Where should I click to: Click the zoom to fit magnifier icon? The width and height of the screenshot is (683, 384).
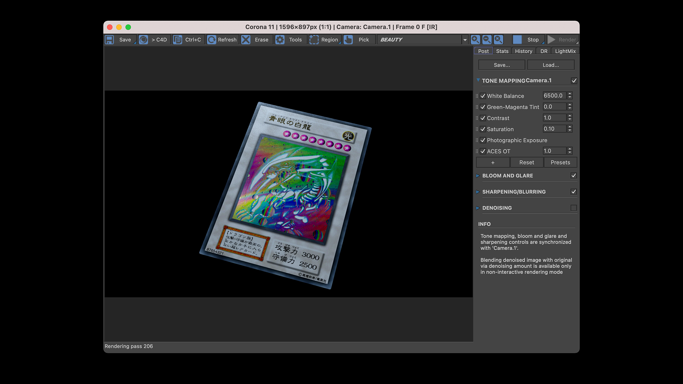click(498, 39)
